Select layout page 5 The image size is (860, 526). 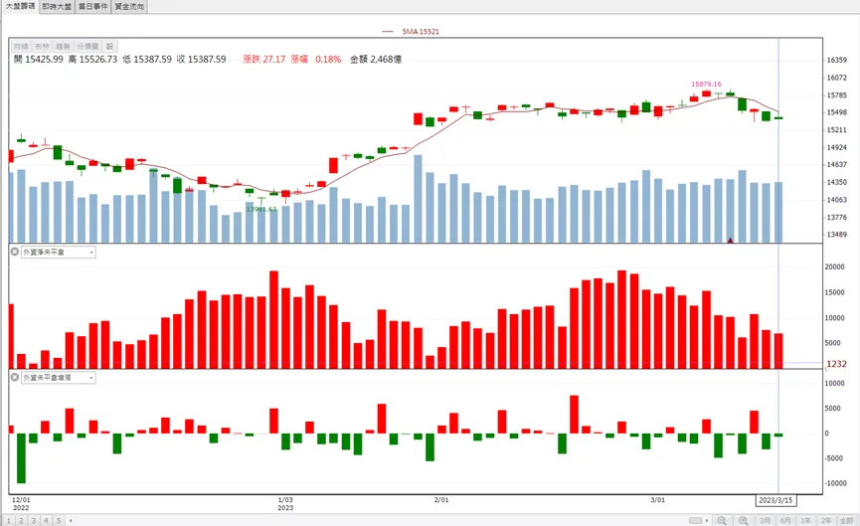coord(58,520)
